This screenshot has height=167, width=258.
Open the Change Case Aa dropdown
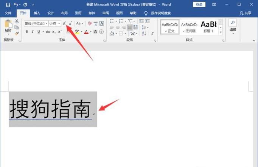pos(80,23)
